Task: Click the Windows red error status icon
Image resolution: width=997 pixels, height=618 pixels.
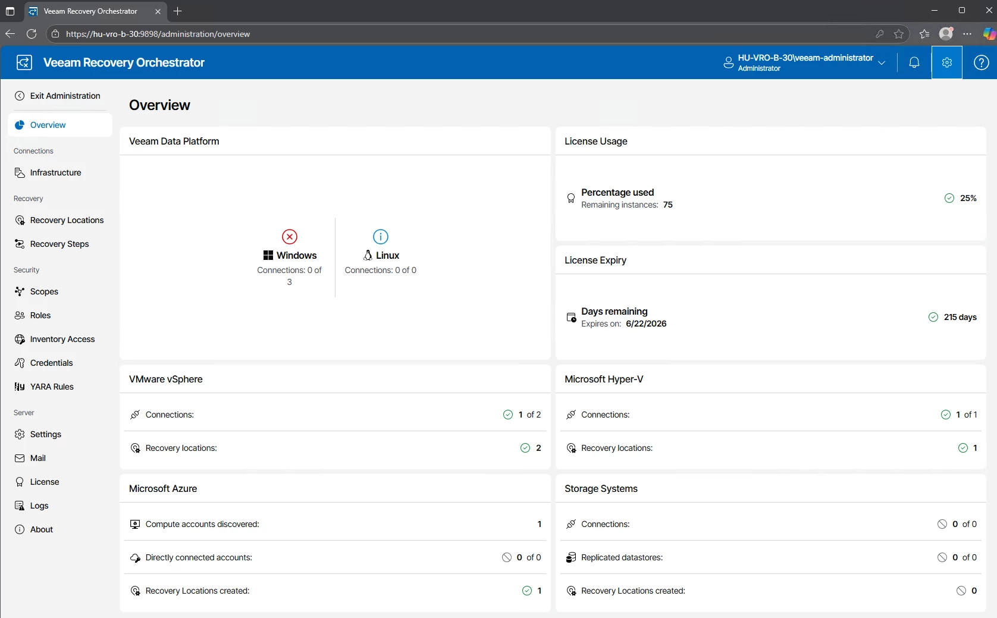Action: coord(290,237)
